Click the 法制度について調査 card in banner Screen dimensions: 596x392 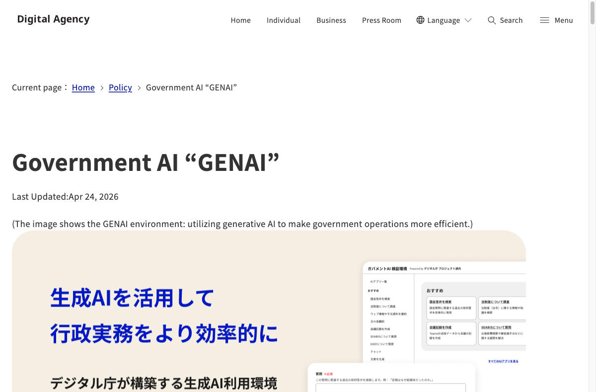click(502, 308)
